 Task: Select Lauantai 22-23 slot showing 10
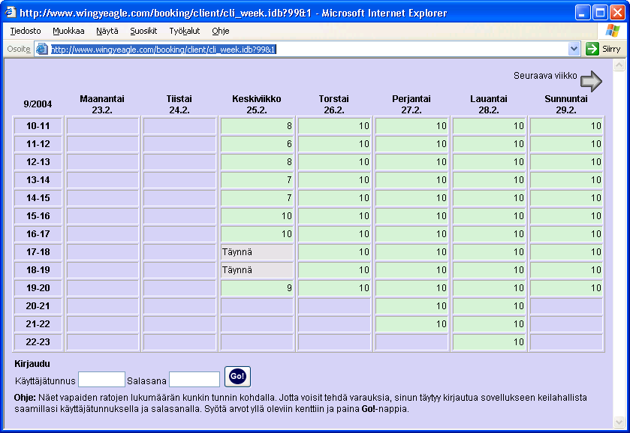click(489, 342)
